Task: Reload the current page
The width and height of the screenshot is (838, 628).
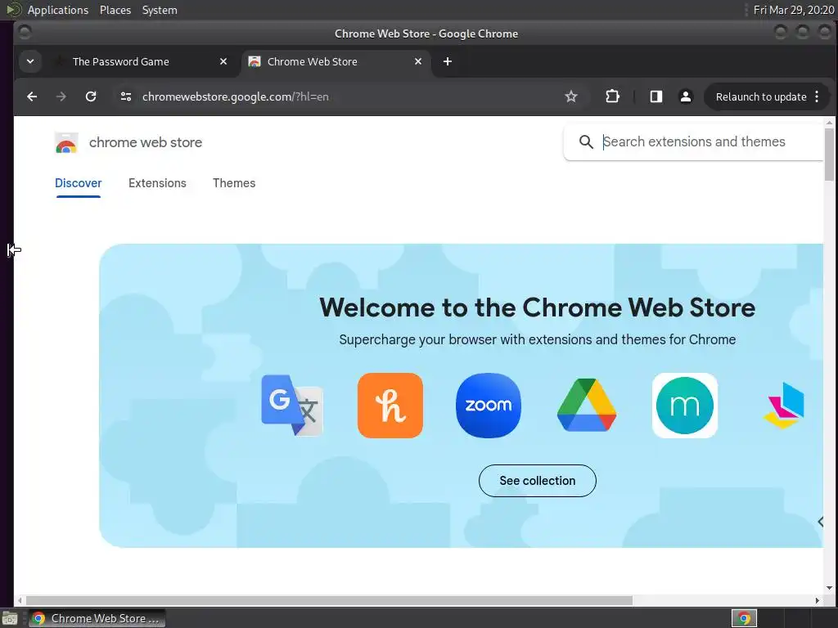Action: pyautogui.click(x=91, y=96)
